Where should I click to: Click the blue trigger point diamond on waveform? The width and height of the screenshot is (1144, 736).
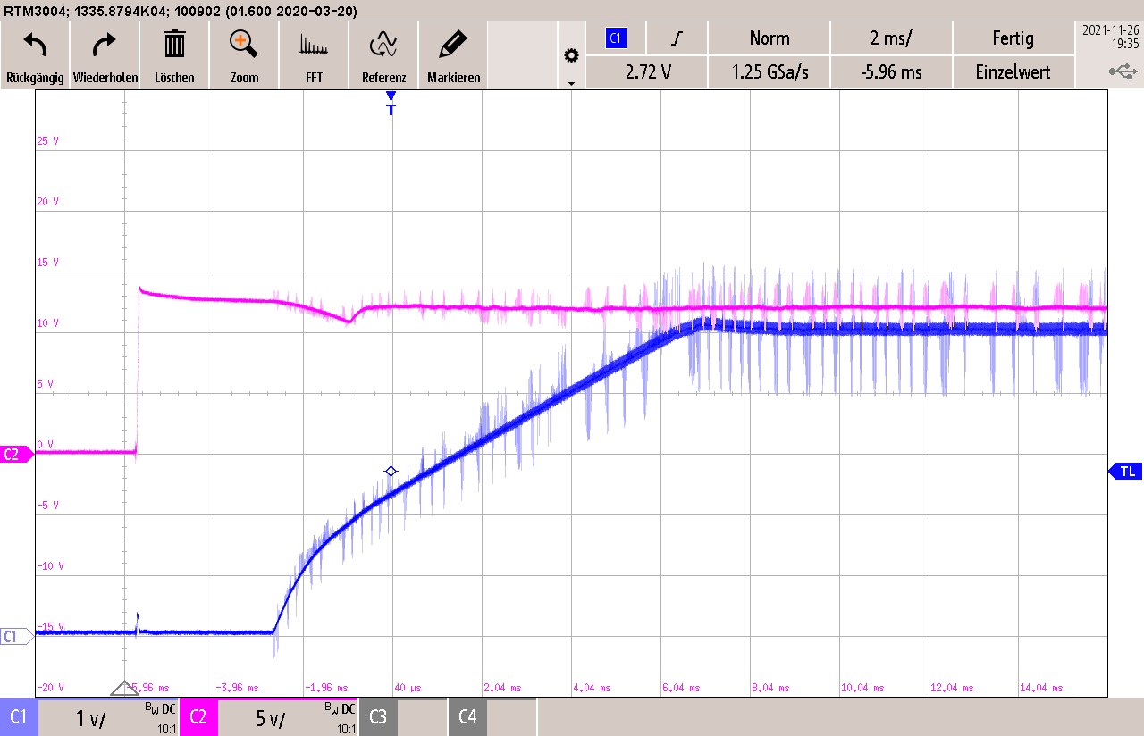(391, 471)
